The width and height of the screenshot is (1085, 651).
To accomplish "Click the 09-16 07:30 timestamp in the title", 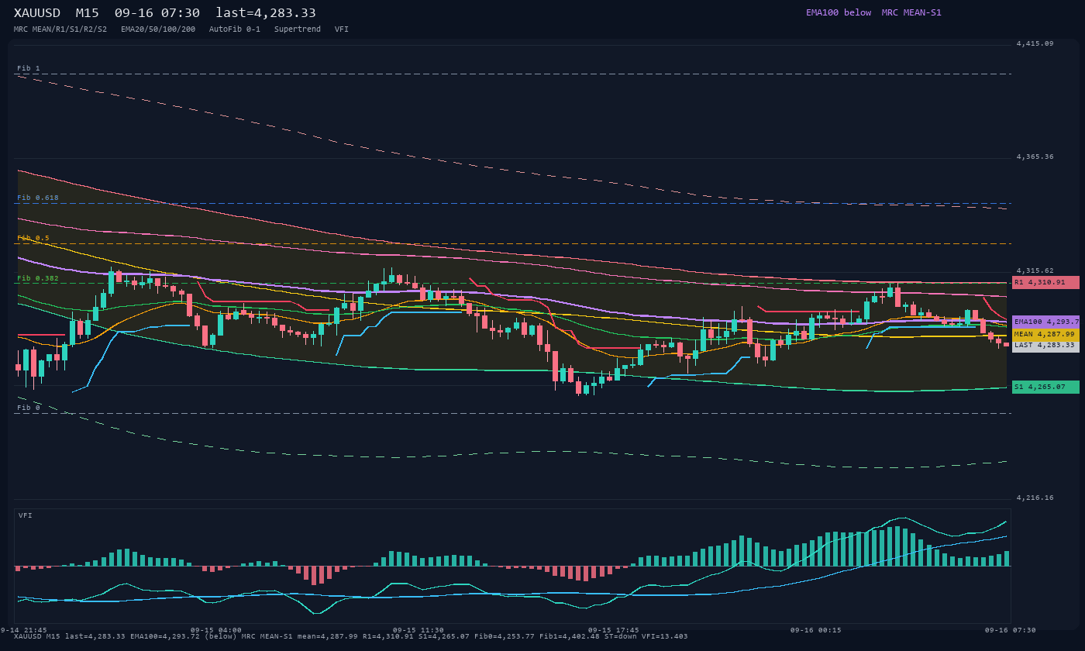I will 157,13.
